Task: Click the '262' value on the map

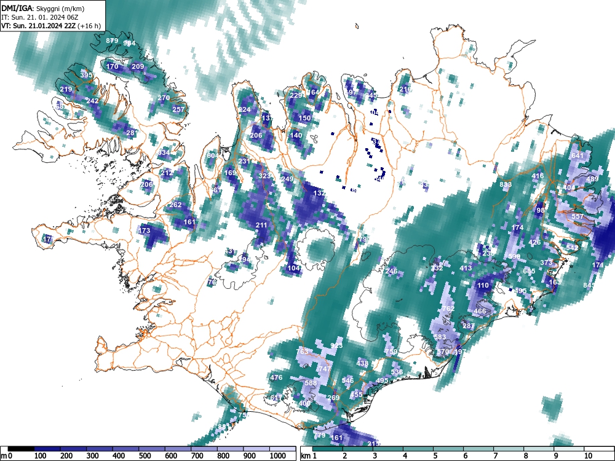Action: click(175, 204)
